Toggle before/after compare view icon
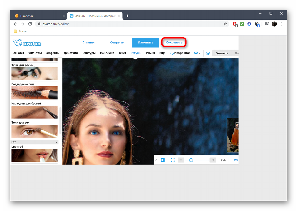The width and height of the screenshot is (297, 211). click(x=163, y=160)
